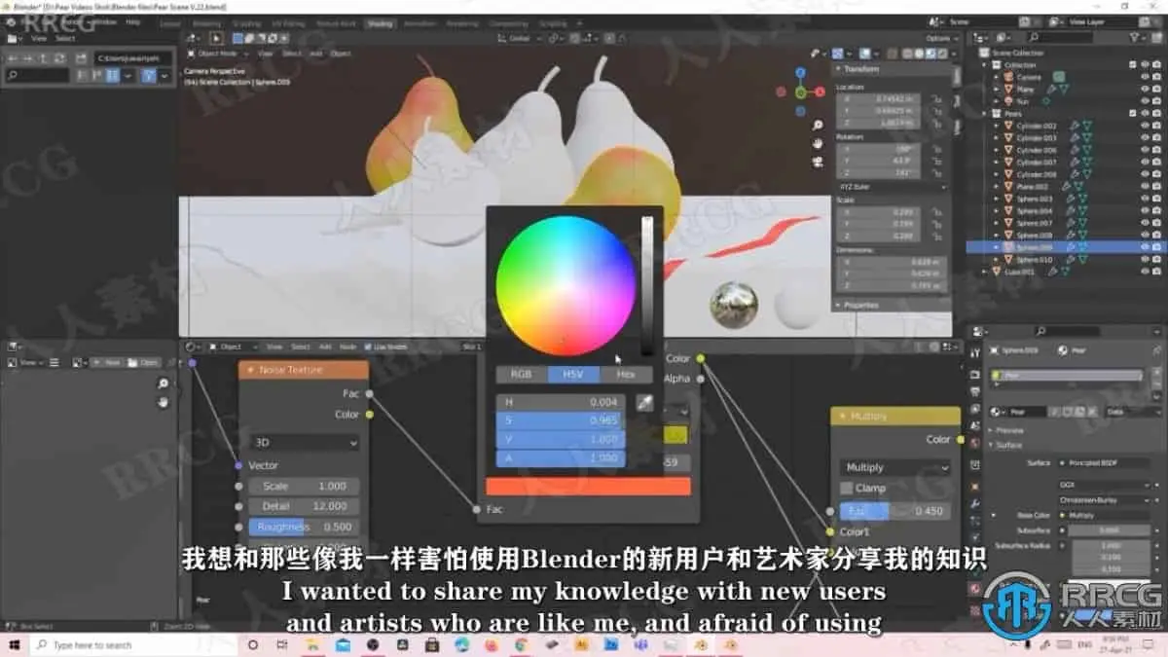Uncheck the Collection exclude checkbox
This screenshot has height=657, width=1168.
[1133, 64]
